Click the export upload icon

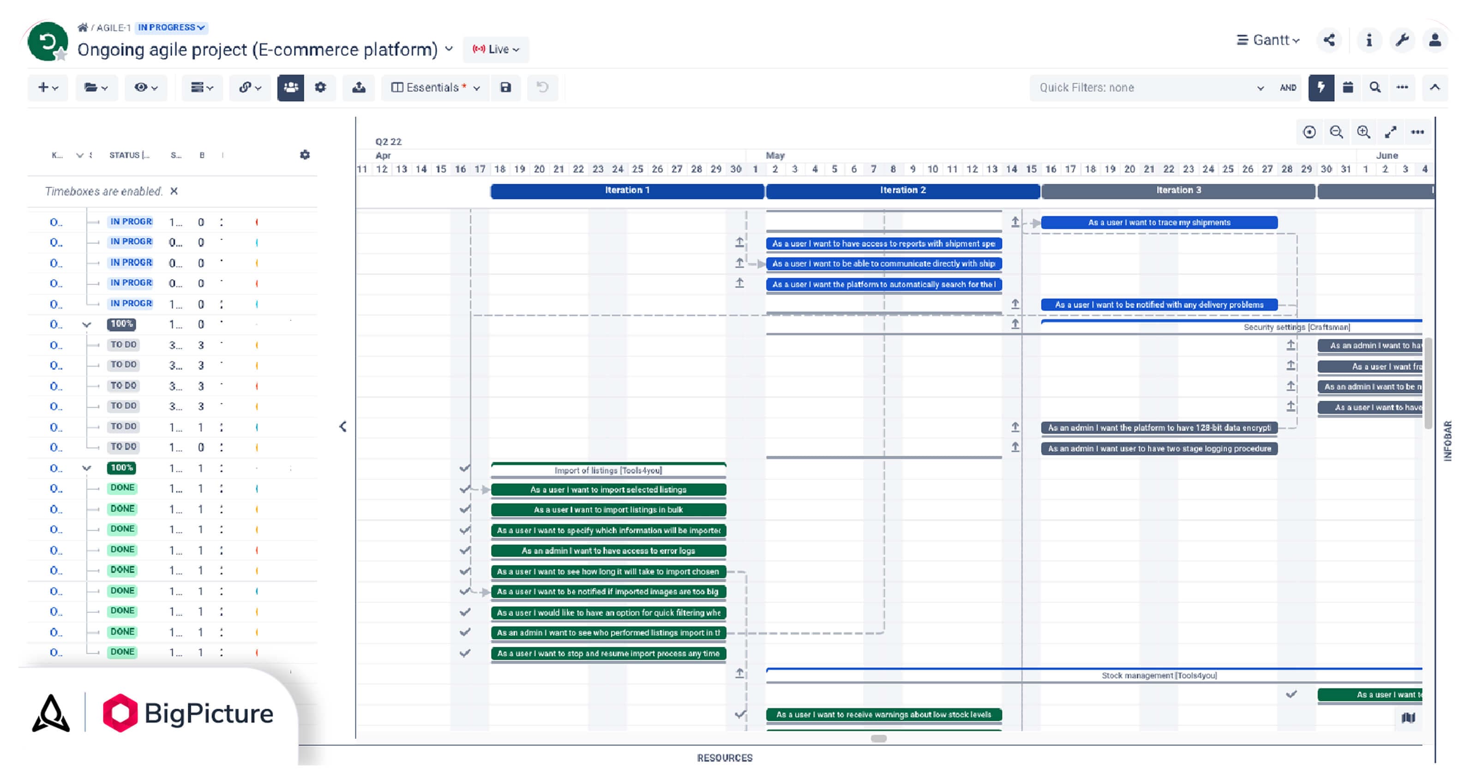(359, 87)
